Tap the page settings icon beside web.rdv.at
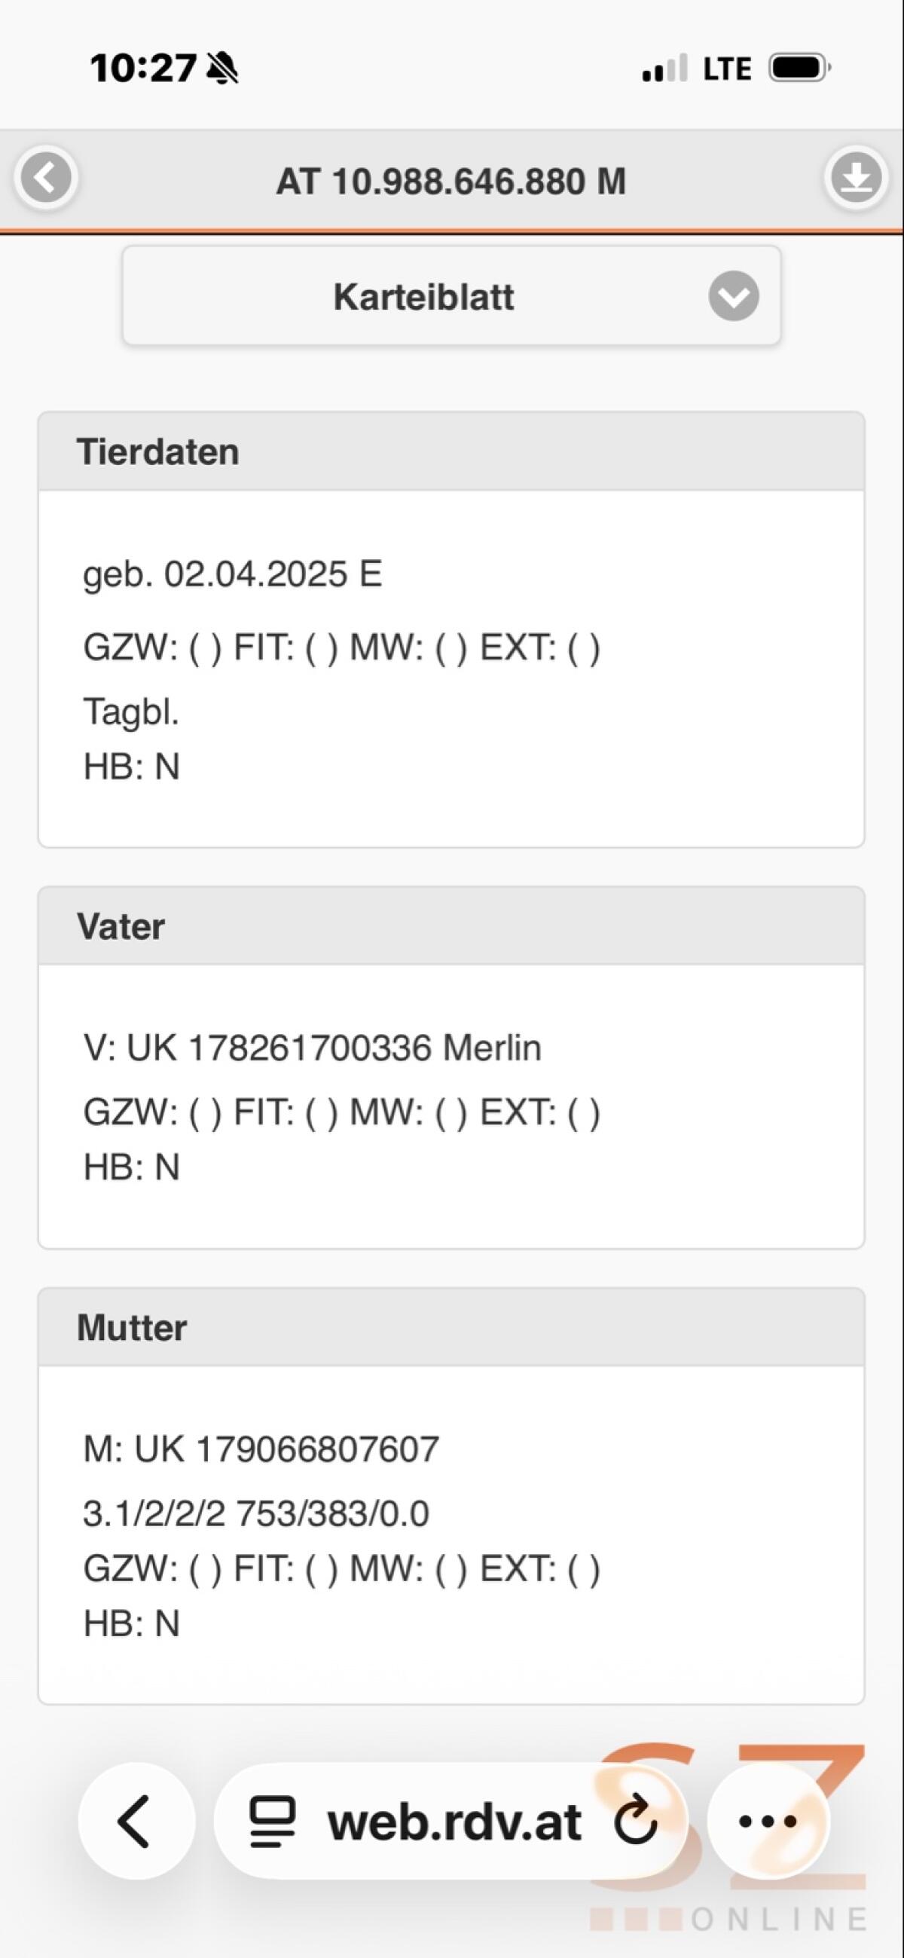The image size is (904, 1958). tap(272, 1821)
